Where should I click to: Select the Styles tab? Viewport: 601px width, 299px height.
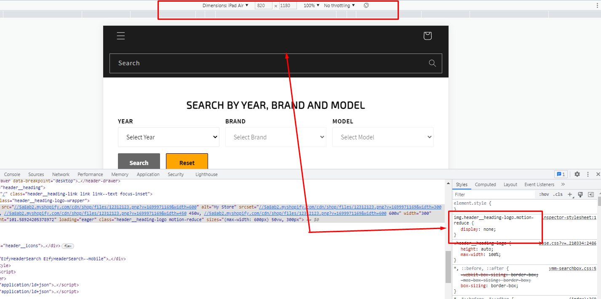(462, 184)
